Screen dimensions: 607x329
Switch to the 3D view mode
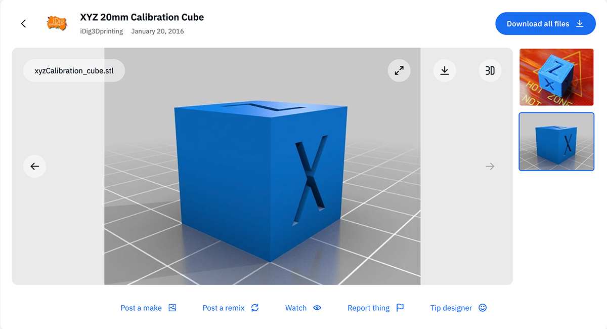490,71
